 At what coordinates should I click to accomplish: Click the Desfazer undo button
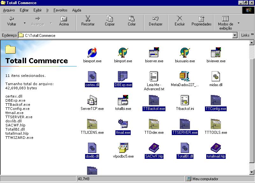tap(156, 21)
